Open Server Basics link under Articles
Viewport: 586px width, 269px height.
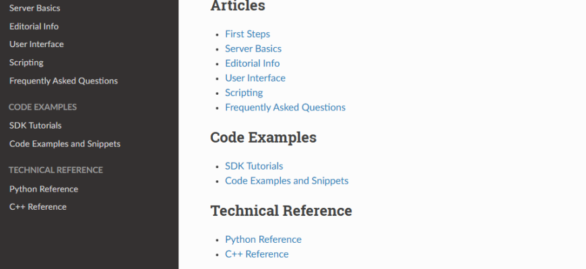(253, 48)
